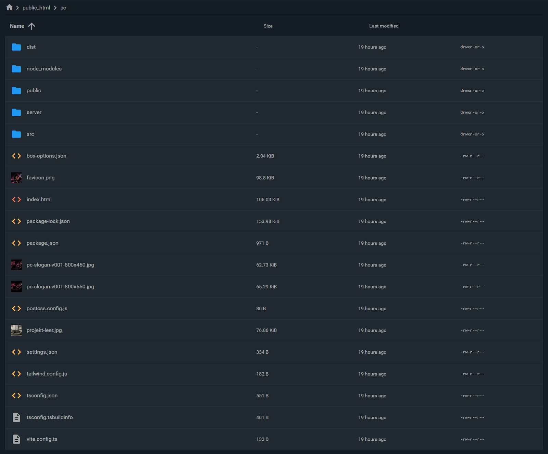The image size is (548, 454).
Task: Select the pc-slogan-v001-800x550.jpg file name
Action: [60, 286]
